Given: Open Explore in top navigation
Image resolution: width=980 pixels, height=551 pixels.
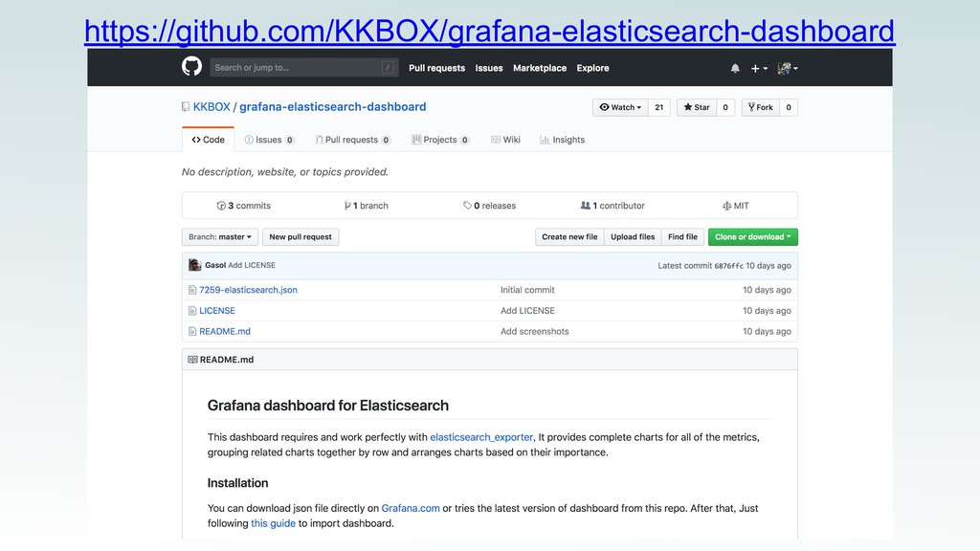Looking at the screenshot, I should pos(592,68).
